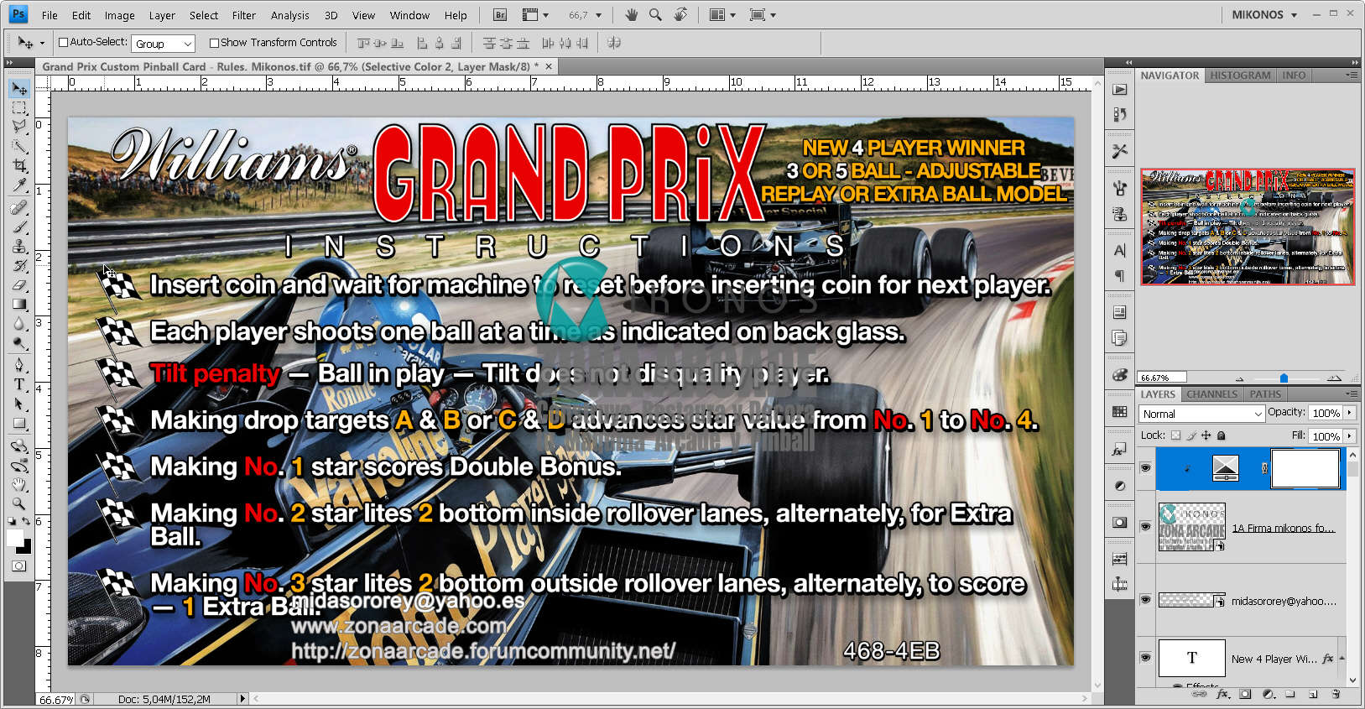Screen dimensions: 1365x709
Task: Select the History Brush tool
Action: 18,265
